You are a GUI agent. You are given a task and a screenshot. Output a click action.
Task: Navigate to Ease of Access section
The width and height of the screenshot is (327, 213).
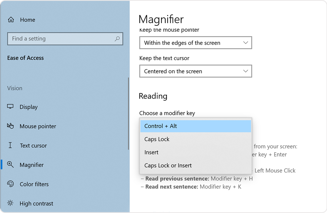pos(26,58)
